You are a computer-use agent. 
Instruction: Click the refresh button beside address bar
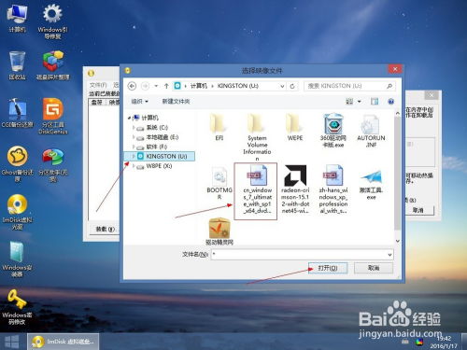(x=292, y=86)
